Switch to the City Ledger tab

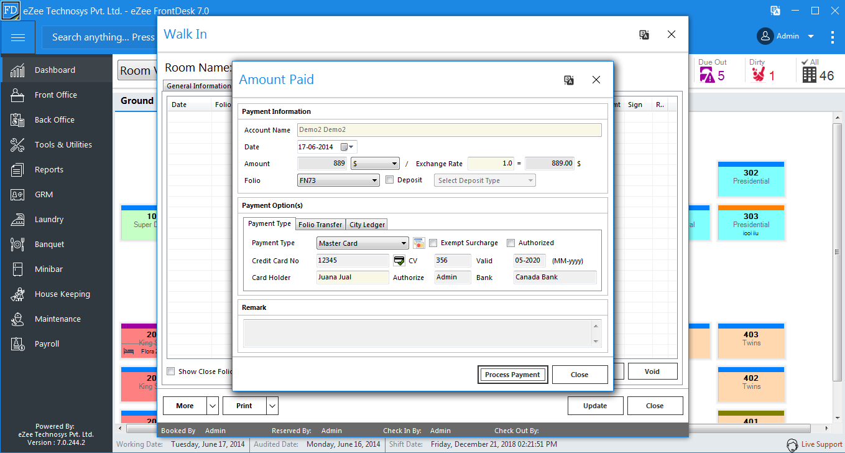(x=367, y=225)
